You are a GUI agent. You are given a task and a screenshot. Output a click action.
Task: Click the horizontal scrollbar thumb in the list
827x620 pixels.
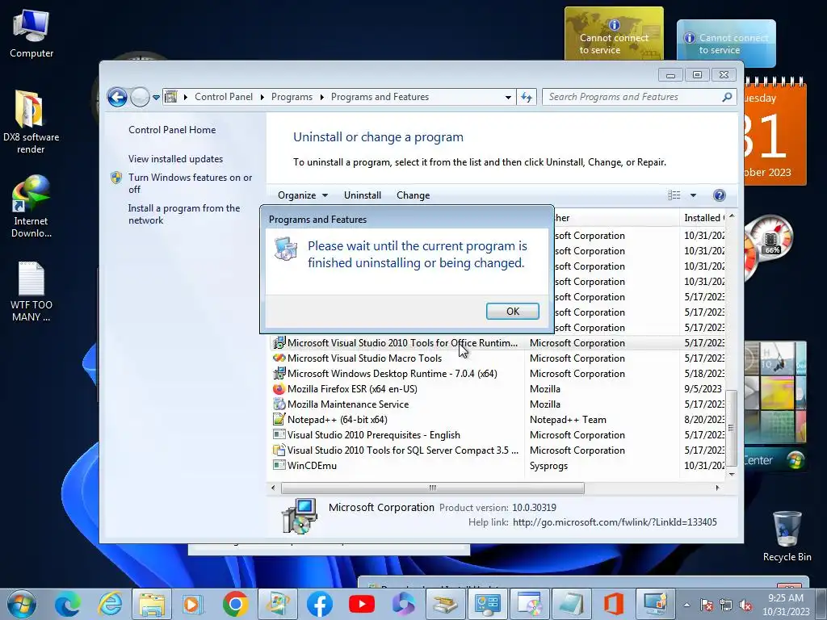coord(433,488)
